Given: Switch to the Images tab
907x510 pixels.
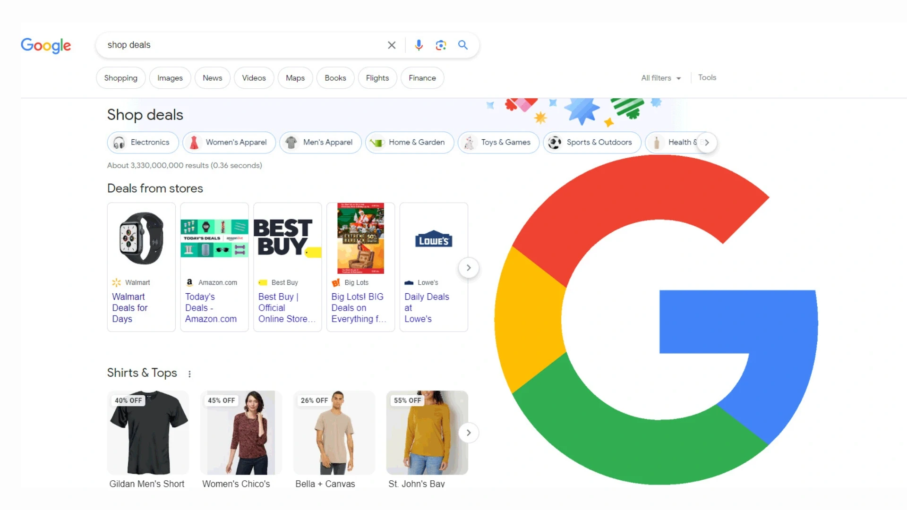Looking at the screenshot, I should point(170,78).
